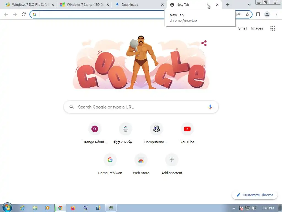Switch to the Windows 7 ISO File Safe tab
282x212 pixels.
tap(30, 5)
